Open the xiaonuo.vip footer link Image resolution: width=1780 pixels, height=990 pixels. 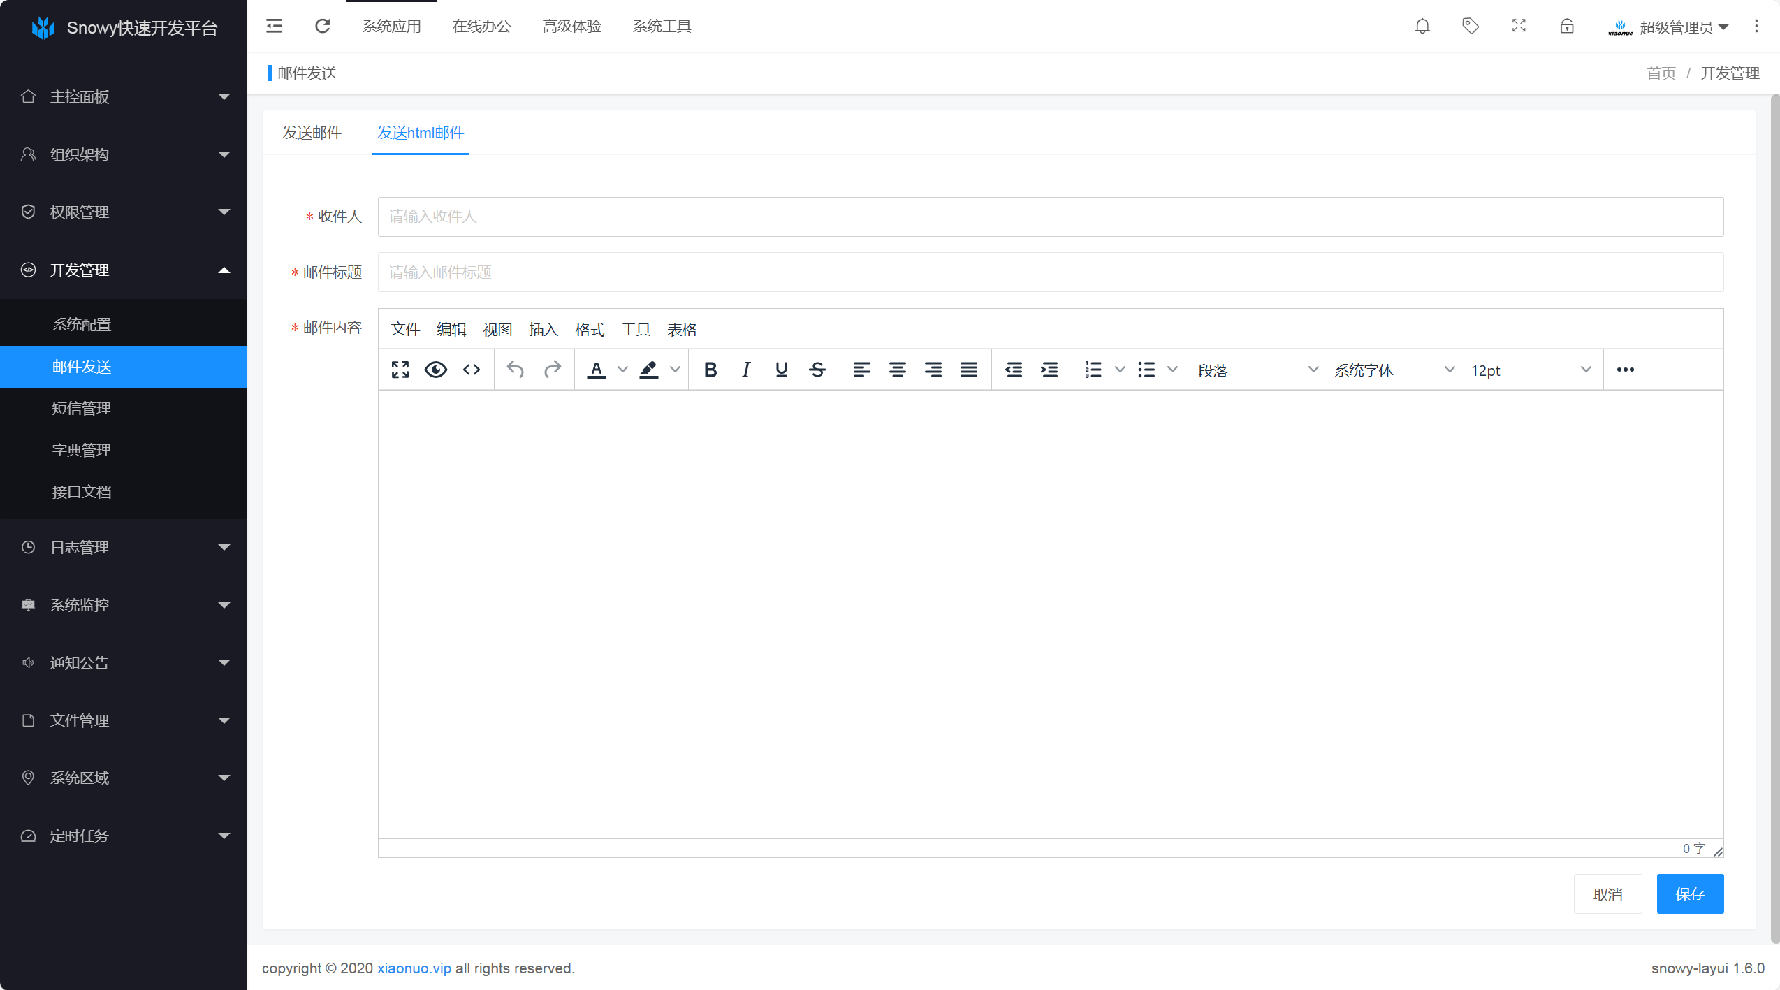(x=414, y=968)
